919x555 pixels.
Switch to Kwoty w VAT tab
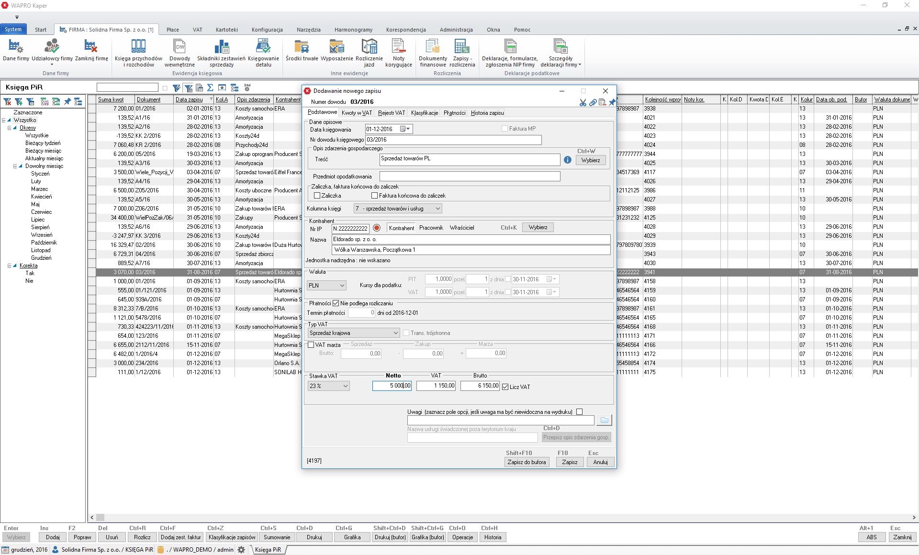(x=357, y=113)
